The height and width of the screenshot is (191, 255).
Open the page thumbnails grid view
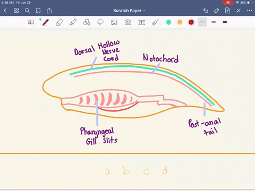(16, 11)
